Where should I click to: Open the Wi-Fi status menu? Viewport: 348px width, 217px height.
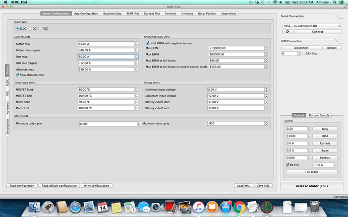pos(274,3)
